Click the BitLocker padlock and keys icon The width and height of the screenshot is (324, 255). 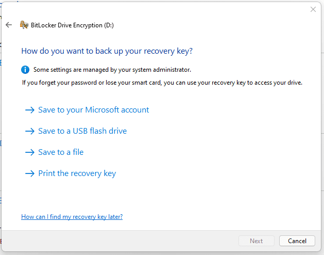pyautogui.click(x=24, y=25)
